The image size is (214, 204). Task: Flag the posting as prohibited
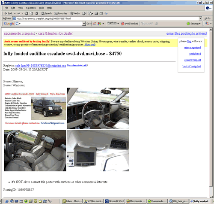195,54
